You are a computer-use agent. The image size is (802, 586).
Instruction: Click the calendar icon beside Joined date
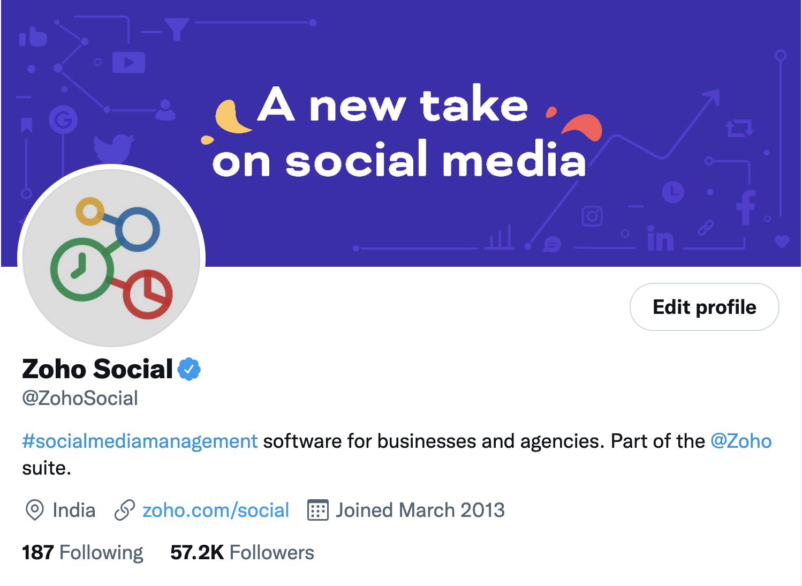317,510
